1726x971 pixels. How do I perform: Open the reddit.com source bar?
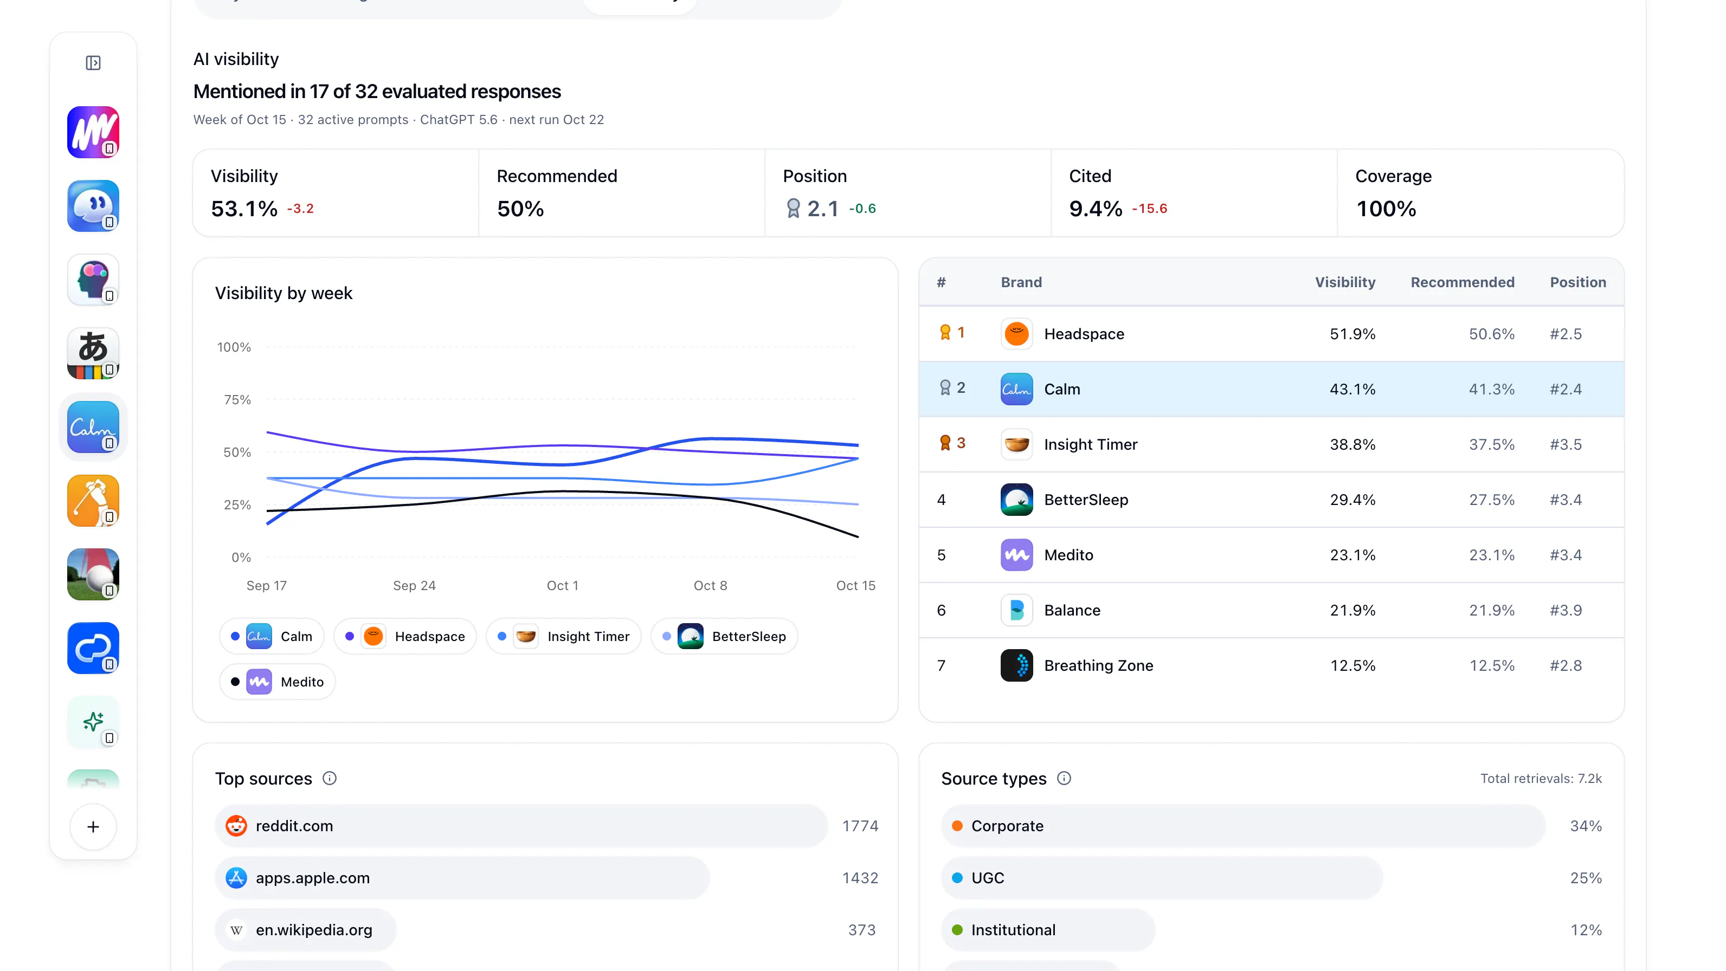[x=521, y=826]
